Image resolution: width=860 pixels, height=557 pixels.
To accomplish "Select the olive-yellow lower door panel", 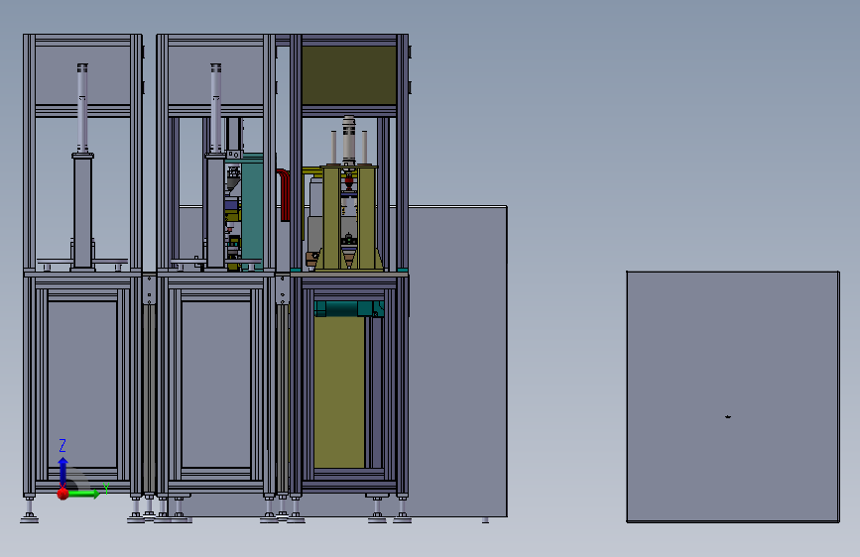I will pyautogui.click(x=339, y=390).
